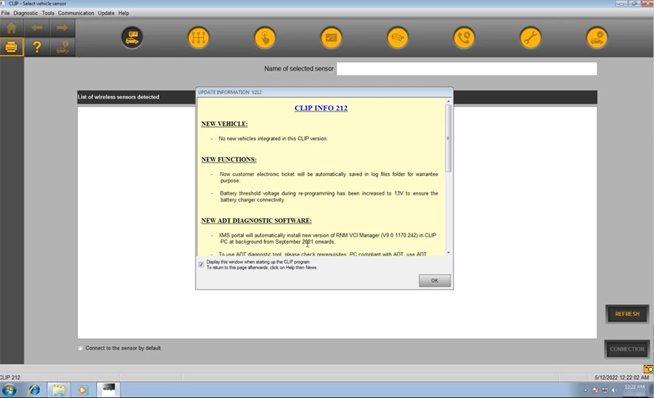Click List of wireless sensors detected header
This screenshot has height=398, width=654.
tap(118, 97)
